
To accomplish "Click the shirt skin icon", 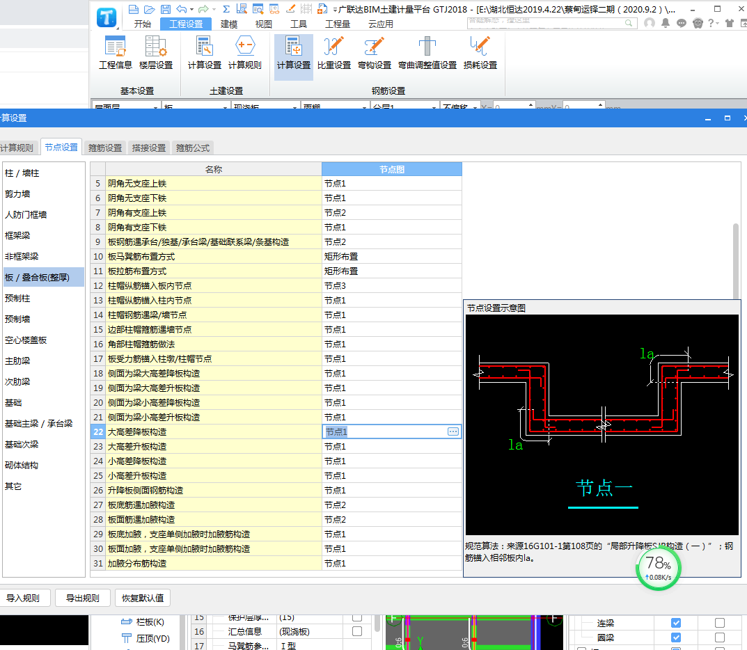I will [730, 23].
